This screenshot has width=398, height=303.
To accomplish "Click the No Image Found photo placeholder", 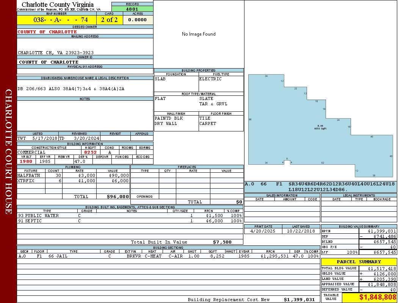I will [199, 34].
